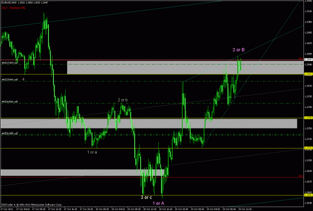Select the red 50.0 Fibonacci level label
This screenshot has height=211, width=313.
click(301, 58)
